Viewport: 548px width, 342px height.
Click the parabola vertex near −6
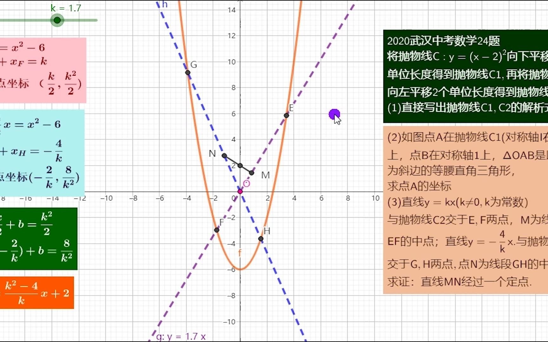coord(240,269)
